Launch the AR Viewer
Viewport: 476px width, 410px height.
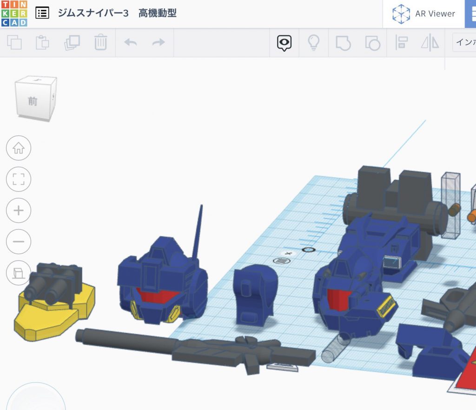pyautogui.click(x=423, y=13)
